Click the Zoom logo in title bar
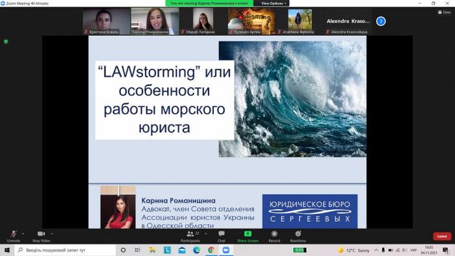Image resolution: width=455 pixels, height=256 pixels. (x=3, y=3)
